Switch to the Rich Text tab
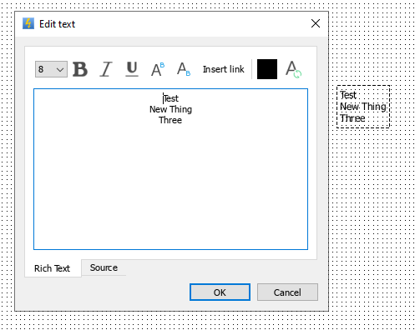415x330 pixels. (53, 268)
